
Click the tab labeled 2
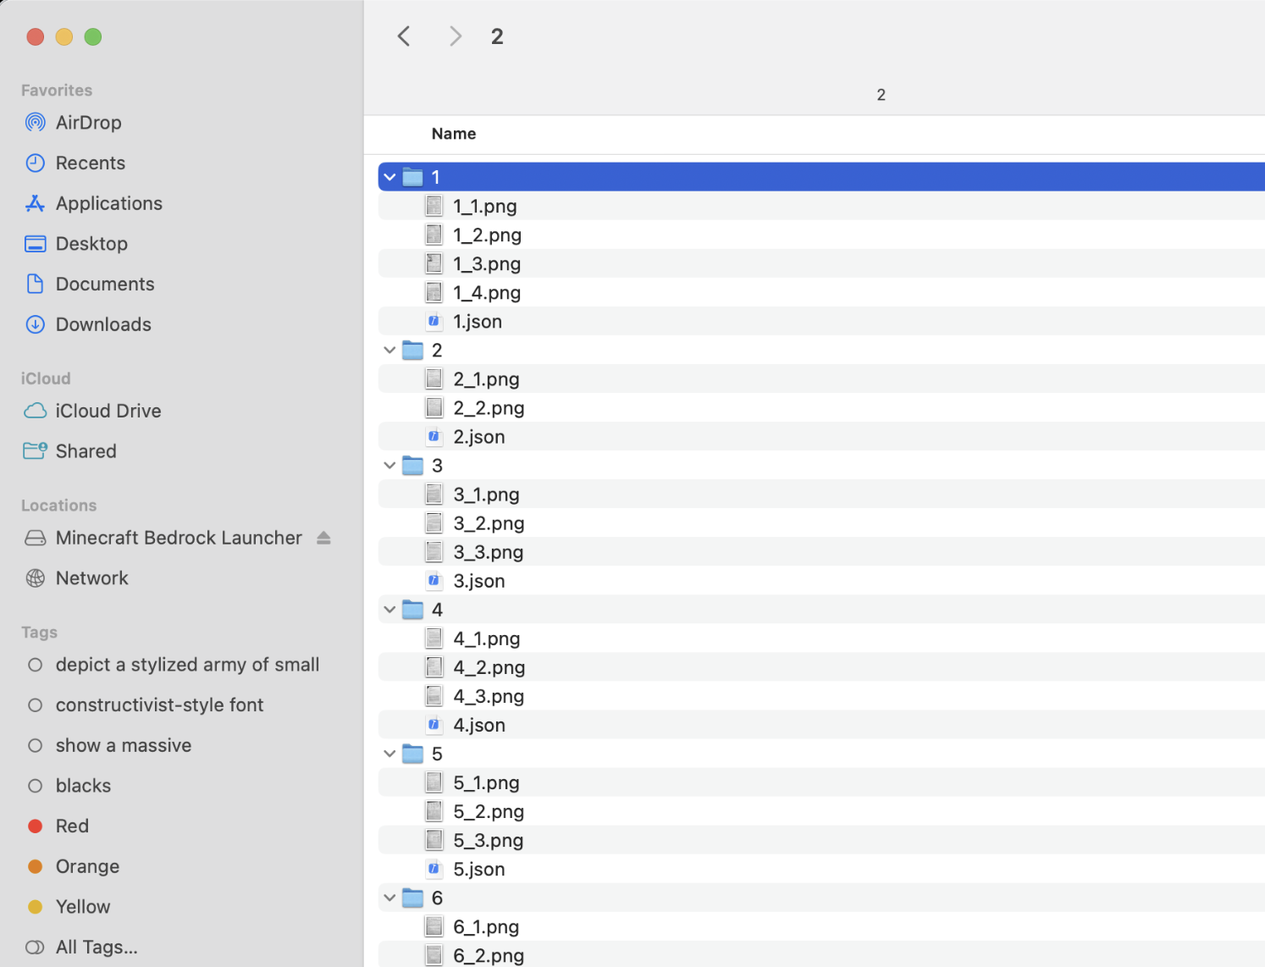point(881,95)
